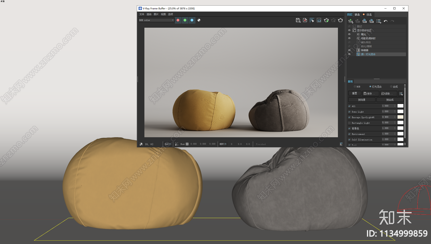Open the light mix options list dropdown
The width and height of the screenshot is (431, 244).
[x=401, y=94]
